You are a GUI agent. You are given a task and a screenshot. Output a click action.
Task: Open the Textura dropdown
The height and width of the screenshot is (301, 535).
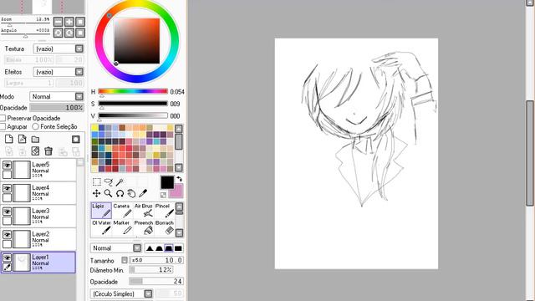click(79, 48)
